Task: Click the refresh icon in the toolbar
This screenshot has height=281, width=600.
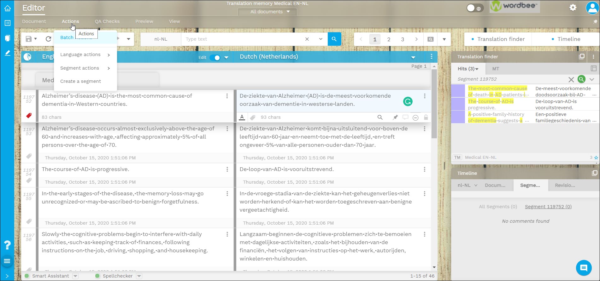Action: coord(48,39)
